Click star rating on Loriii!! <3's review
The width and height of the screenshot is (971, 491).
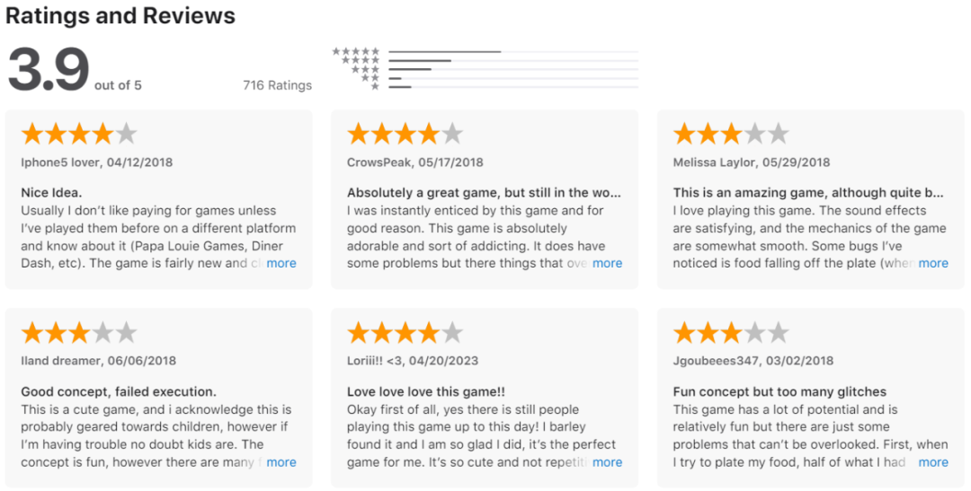tap(405, 334)
